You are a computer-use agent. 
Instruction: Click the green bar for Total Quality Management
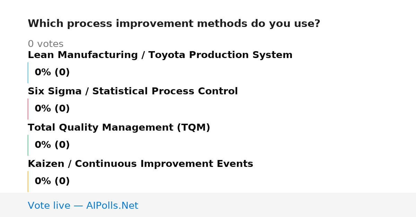[28, 145]
